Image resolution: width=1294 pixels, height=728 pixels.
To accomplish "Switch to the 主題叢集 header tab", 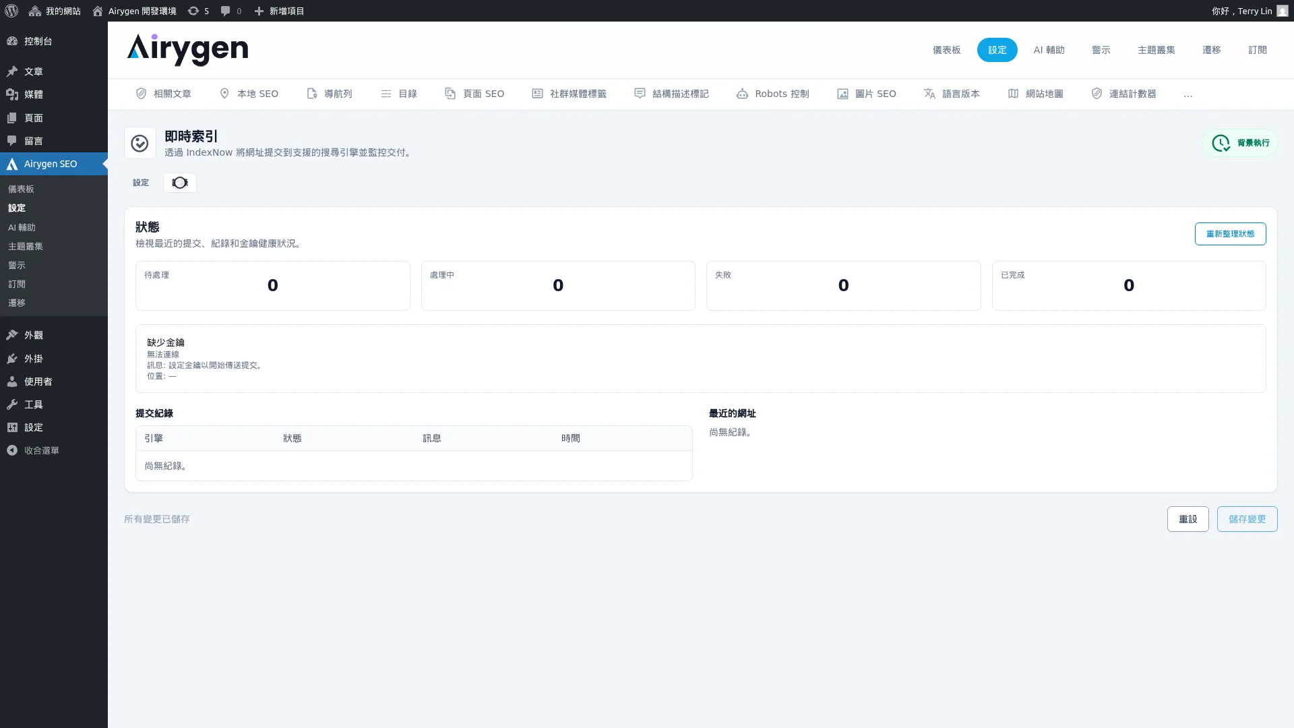I will tap(1156, 50).
